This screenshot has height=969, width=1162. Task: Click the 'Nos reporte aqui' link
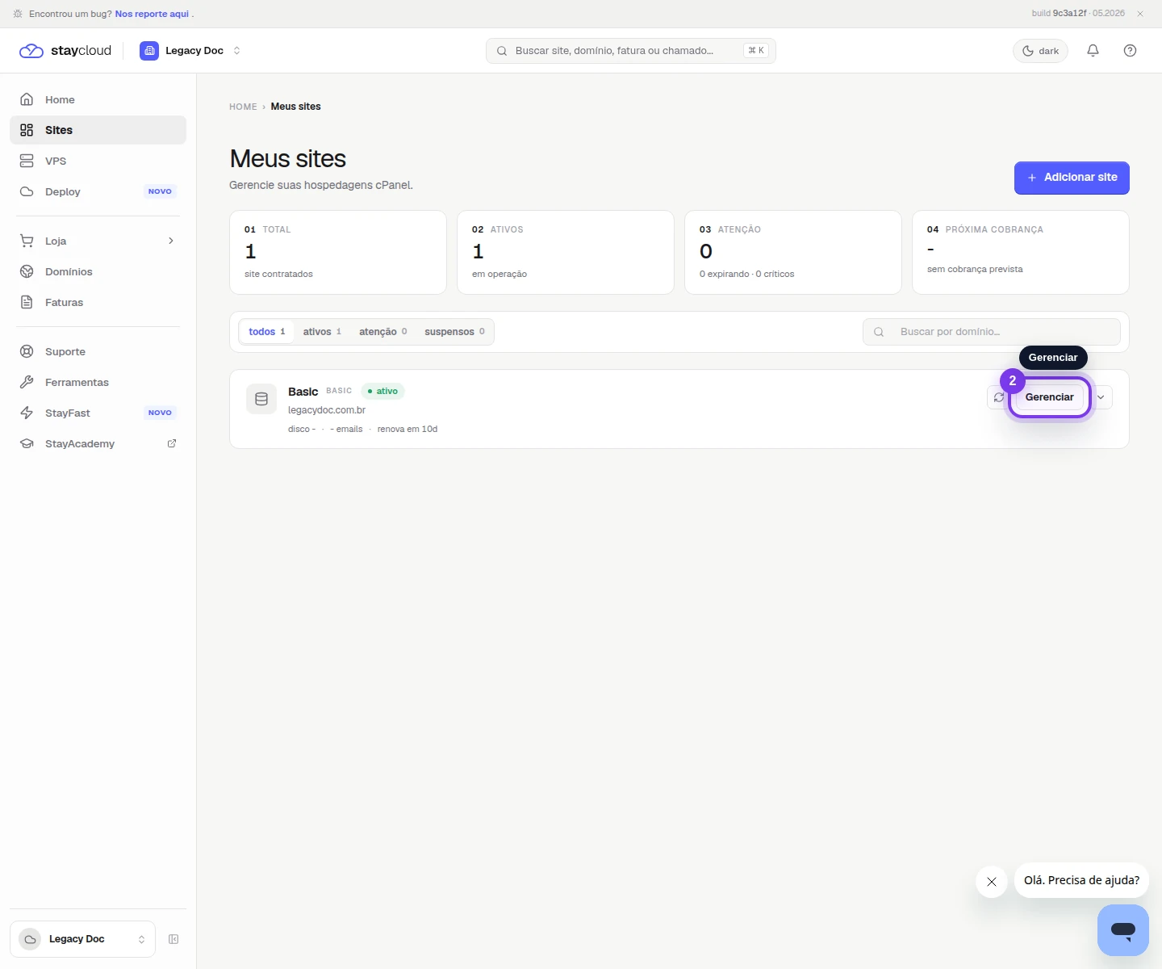pyautogui.click(x=152, y=14)
